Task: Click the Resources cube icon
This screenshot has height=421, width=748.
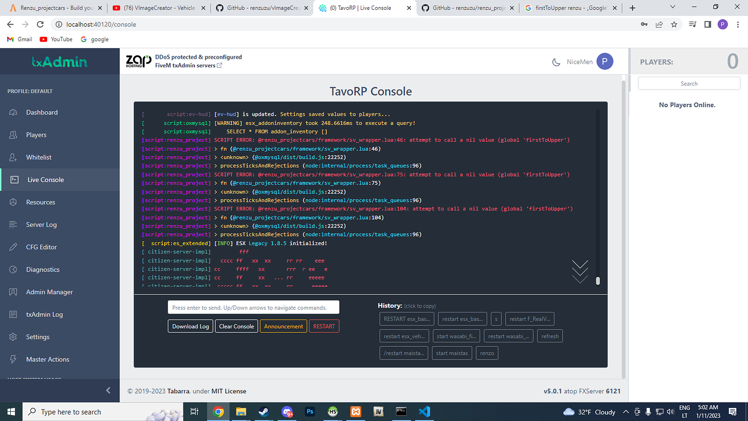Action: (14, 202)
